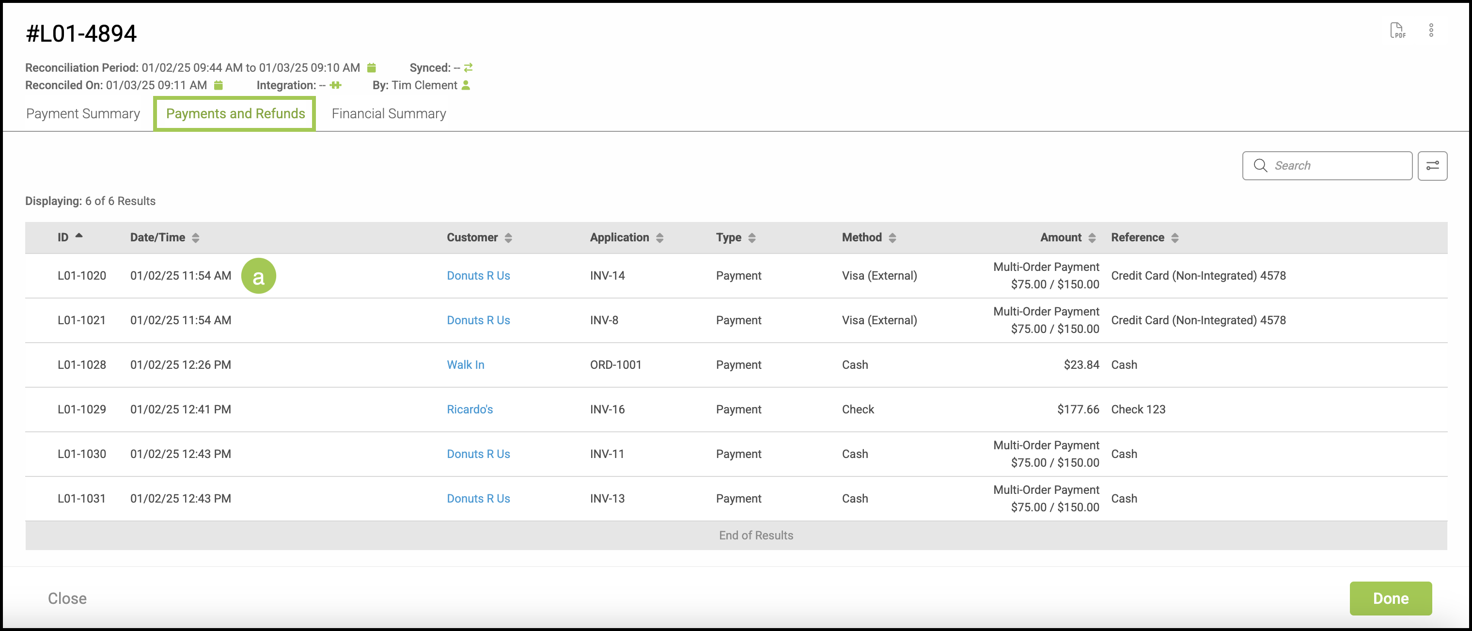Export reconciliation as PDF icon

click(x=1397, y=31)
